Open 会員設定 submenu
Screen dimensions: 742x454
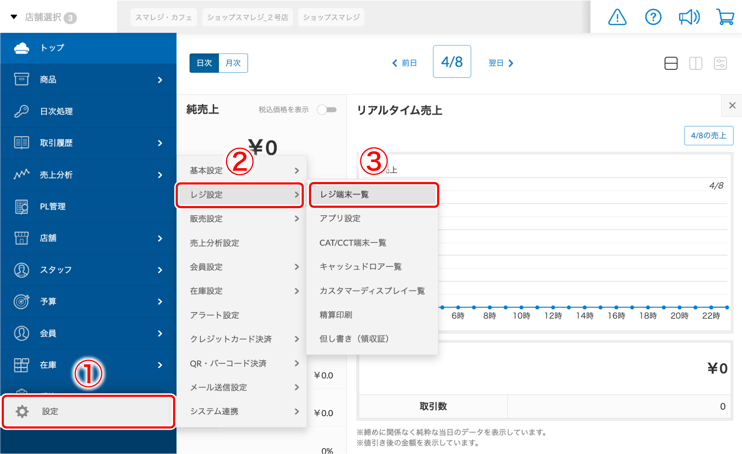[242, 267]
